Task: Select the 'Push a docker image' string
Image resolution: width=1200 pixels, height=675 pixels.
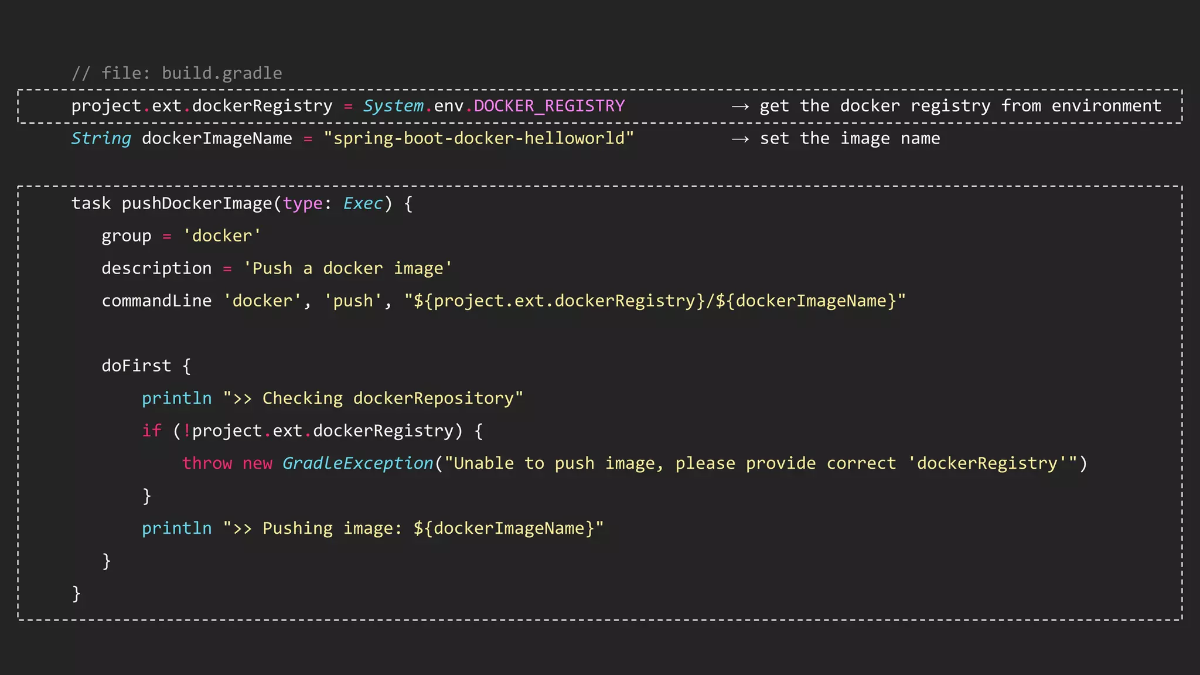Action: coord(348,268)
